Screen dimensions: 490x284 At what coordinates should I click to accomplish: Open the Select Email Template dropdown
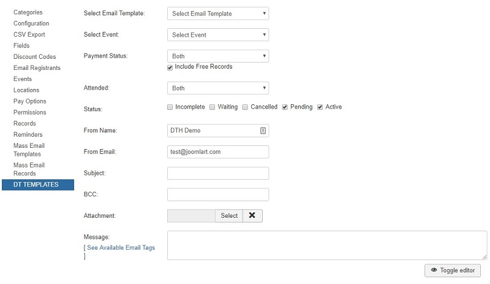tap(218, 13)
